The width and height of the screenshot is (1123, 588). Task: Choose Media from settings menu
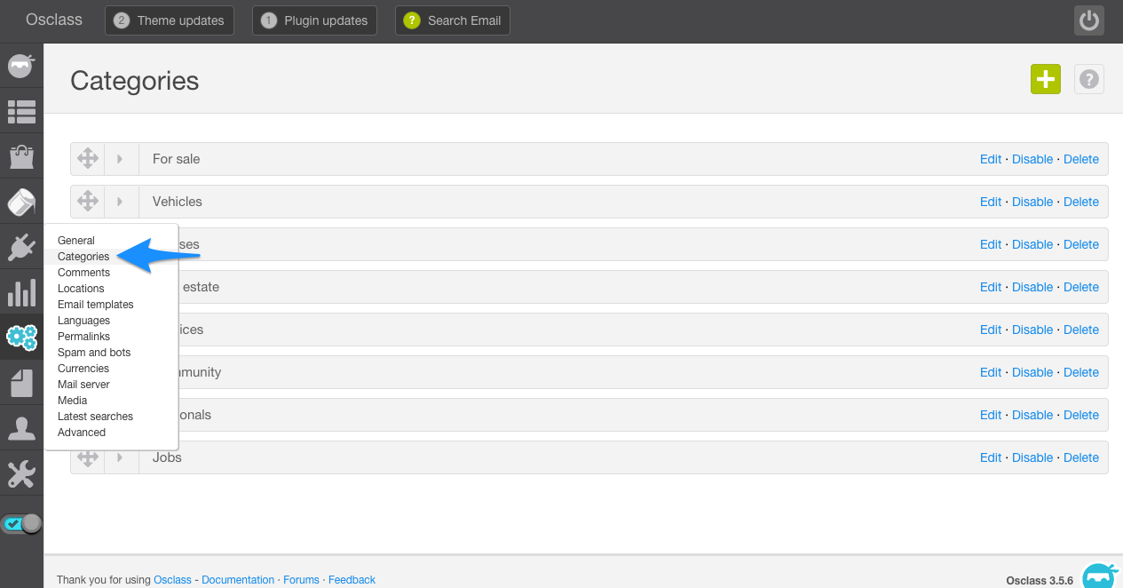73,401
